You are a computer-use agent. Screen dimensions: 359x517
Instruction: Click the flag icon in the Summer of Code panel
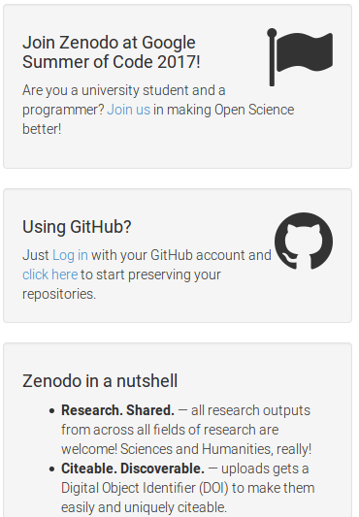click(300, 57)
